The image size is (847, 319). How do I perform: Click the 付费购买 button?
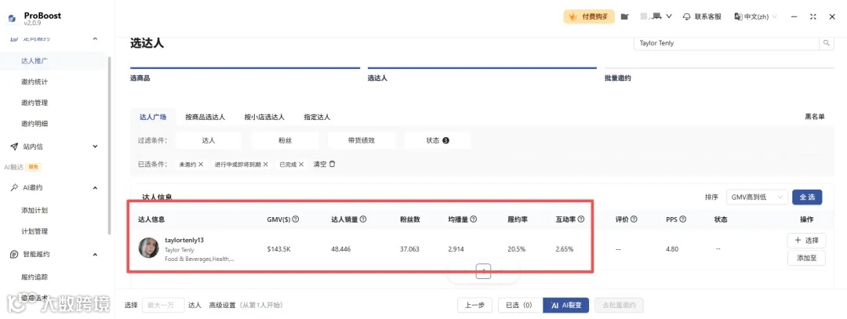click(589, 16)
